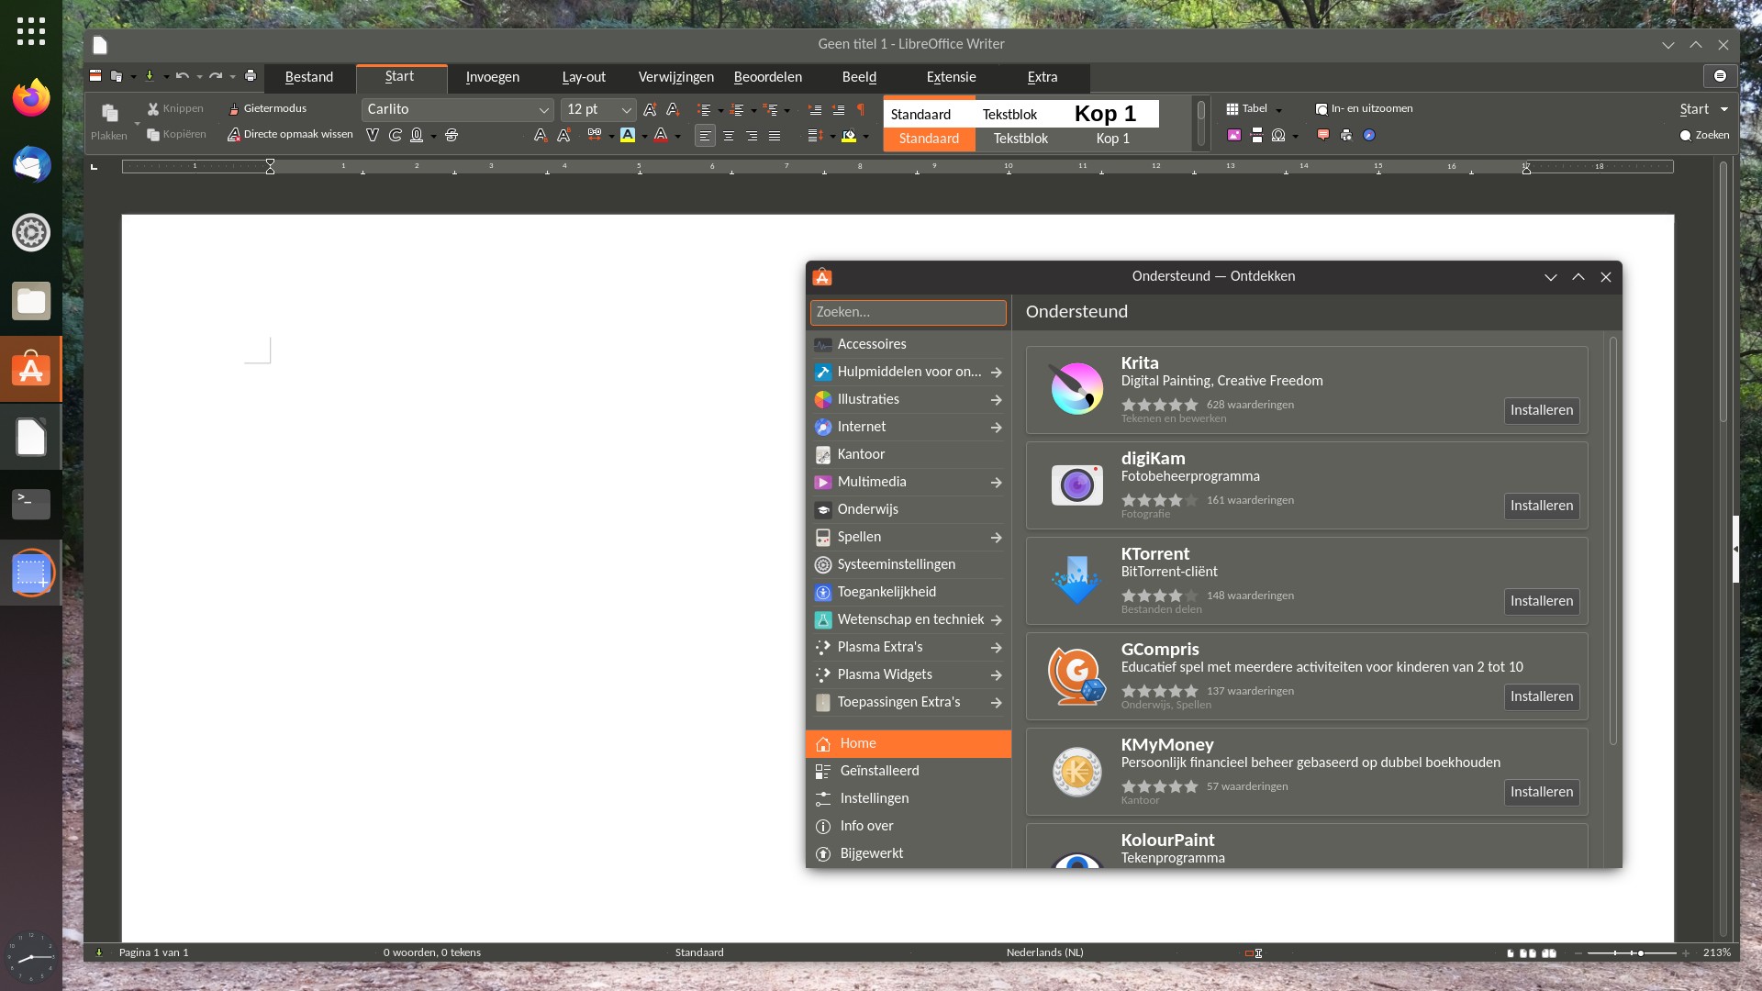Screen dimensions: 1762x991
Task: Click the print preview icon
Action: tap(1346, 135)
